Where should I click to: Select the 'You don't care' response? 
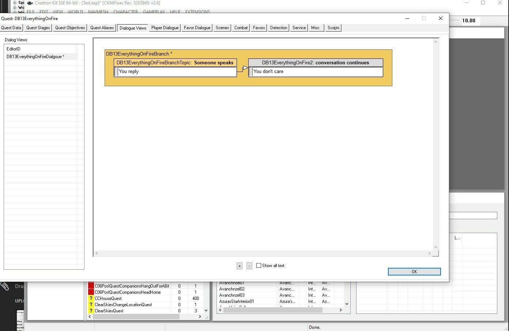316,72
